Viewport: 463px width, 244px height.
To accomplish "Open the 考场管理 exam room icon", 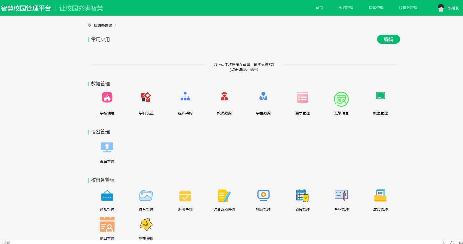I will click(x=341, y=195).
